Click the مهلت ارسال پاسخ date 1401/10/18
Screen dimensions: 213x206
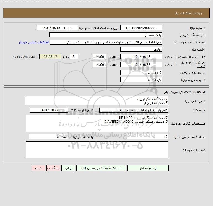141,57
